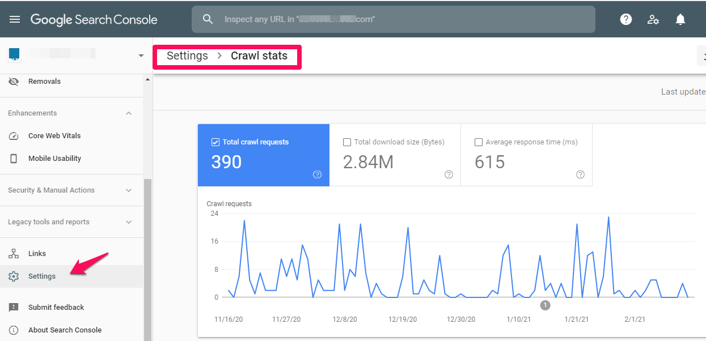The height and width of the screenshot is (341, 706).
Task: Click help icon in Total download size card
Action: (449, 174)
